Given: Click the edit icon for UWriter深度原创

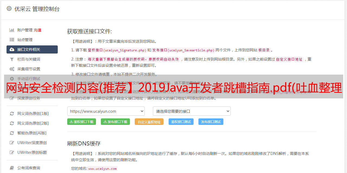Looking at the screenshot, I should coord(12,143).
